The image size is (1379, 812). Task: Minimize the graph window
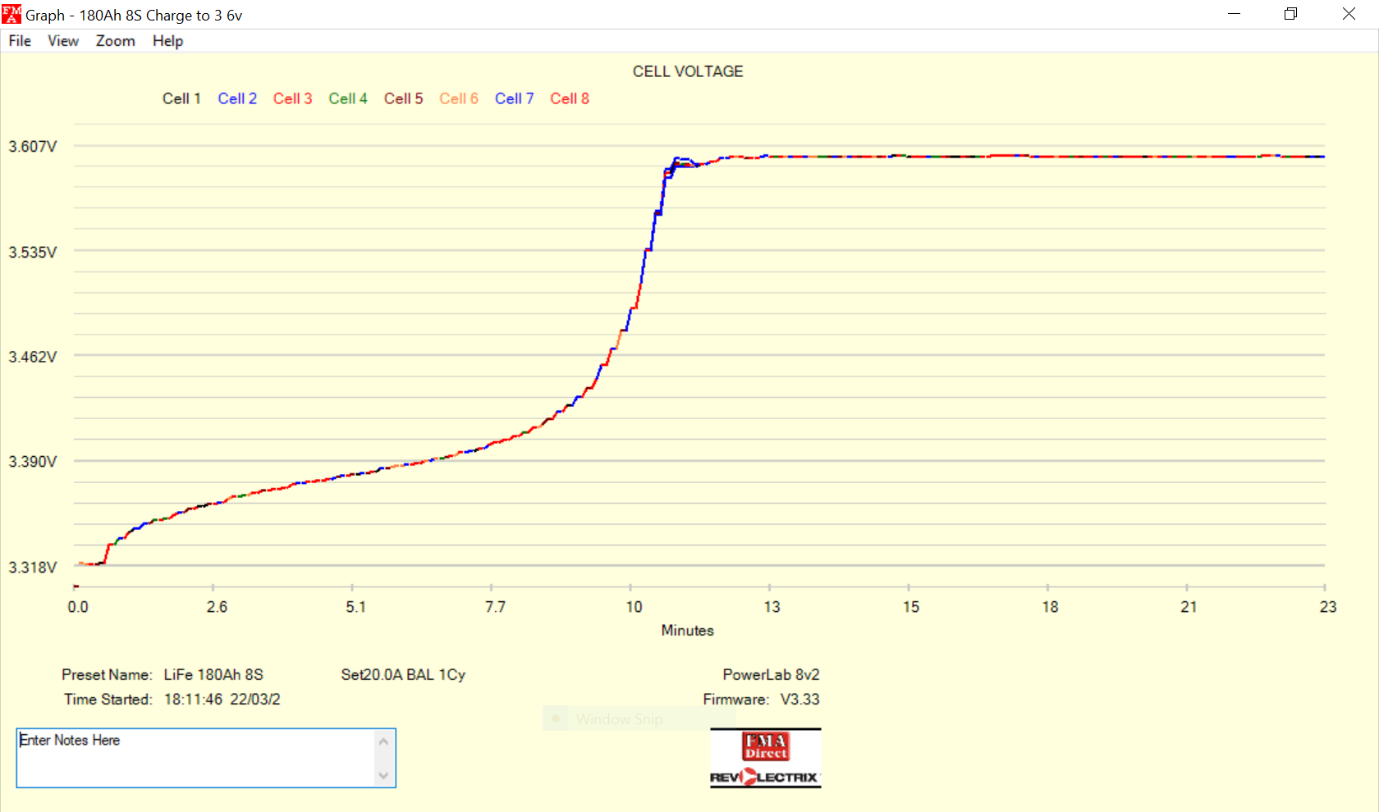point(1234,14)
